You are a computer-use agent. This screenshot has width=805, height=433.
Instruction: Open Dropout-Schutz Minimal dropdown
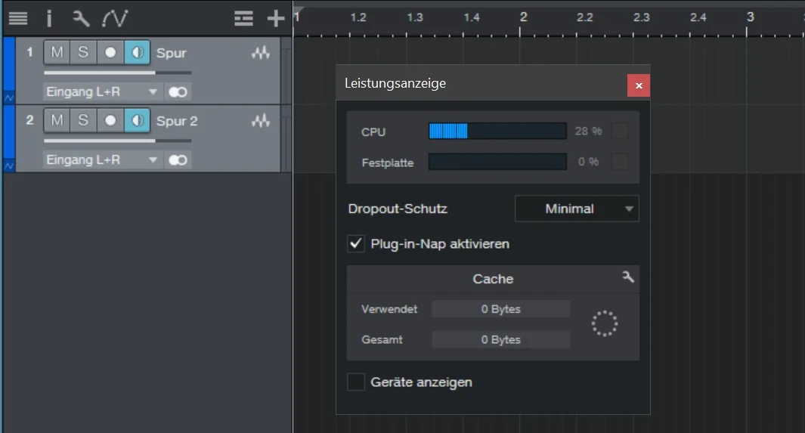tap(577, 209)
